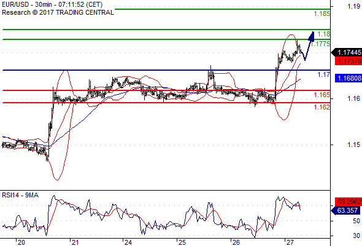Viewport: 362px width, 246px height.
Task: Click the black 1.17445 current price tag
Action: pyautogui.click(x=347, y=52)
